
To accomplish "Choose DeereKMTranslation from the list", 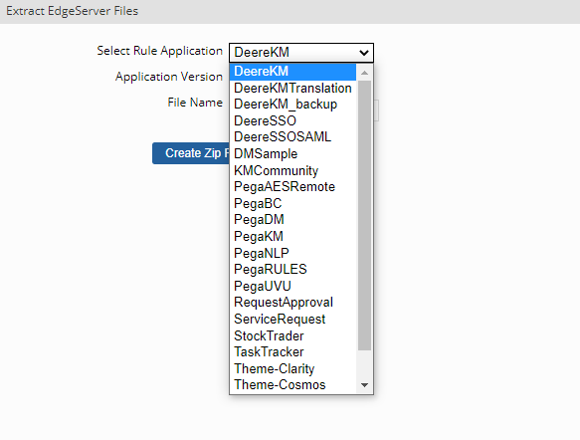I will [x=292, y=88].
